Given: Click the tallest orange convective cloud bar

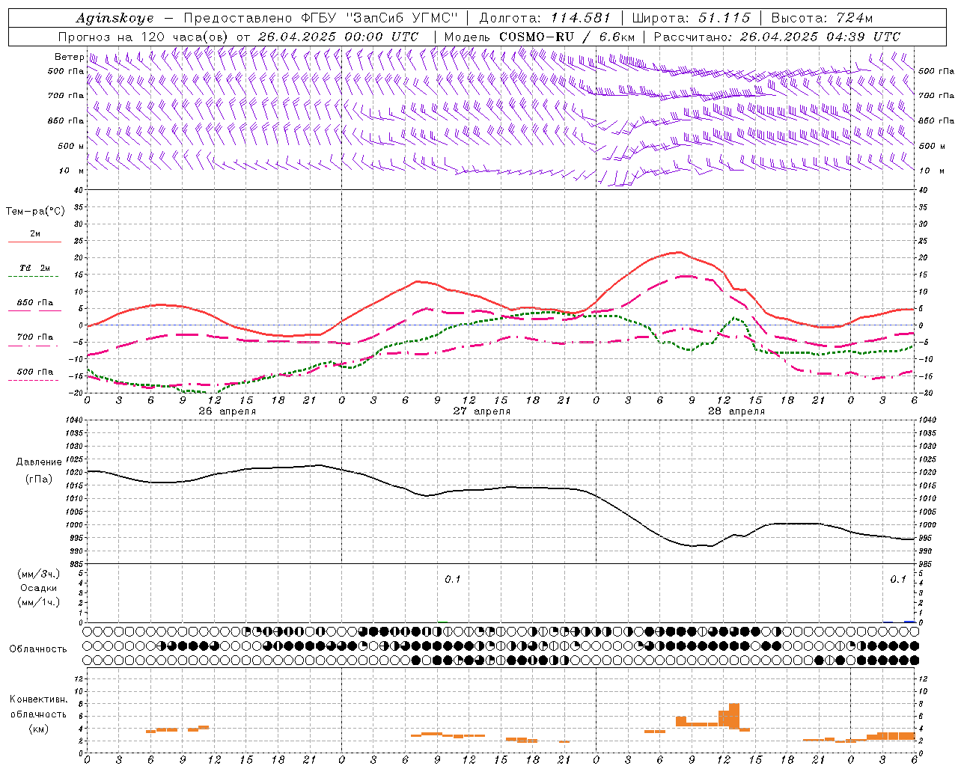Looking at the screenshot, I should click(x=734, y=717).
